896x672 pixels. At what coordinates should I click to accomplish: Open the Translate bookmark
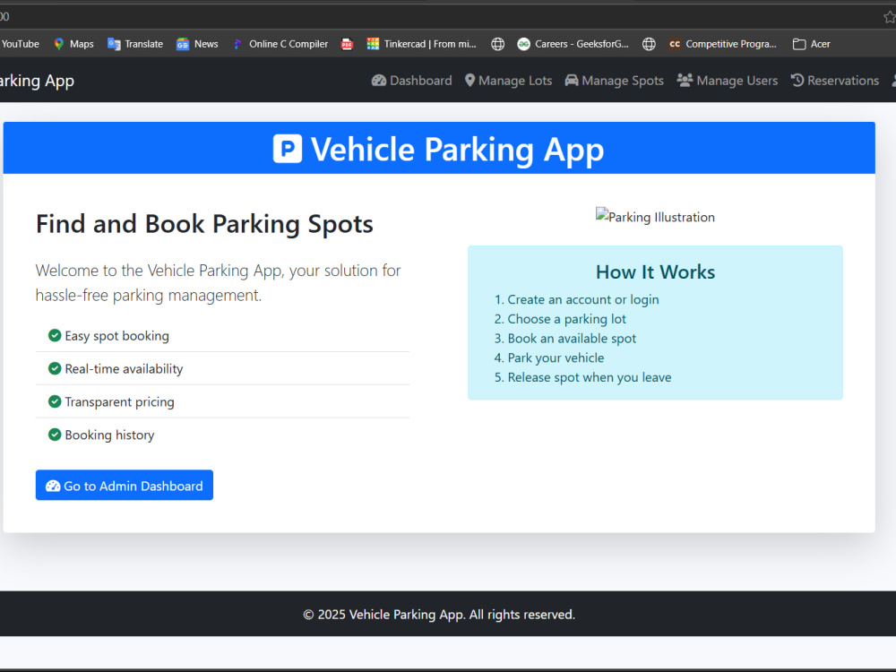(135, 44)
